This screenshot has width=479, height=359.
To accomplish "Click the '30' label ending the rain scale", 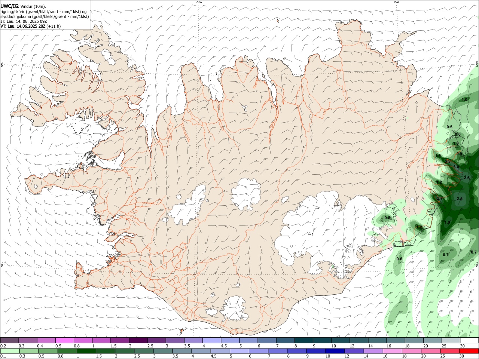I will click(x=461, y=356).
